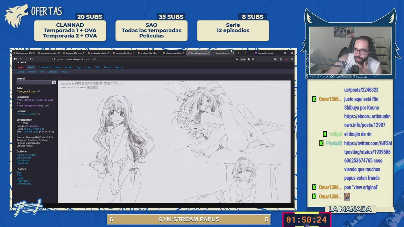The height and width of the screenshot is (227, 404).
Task: Open the Help subnavigation link
Action: (64, 72)
